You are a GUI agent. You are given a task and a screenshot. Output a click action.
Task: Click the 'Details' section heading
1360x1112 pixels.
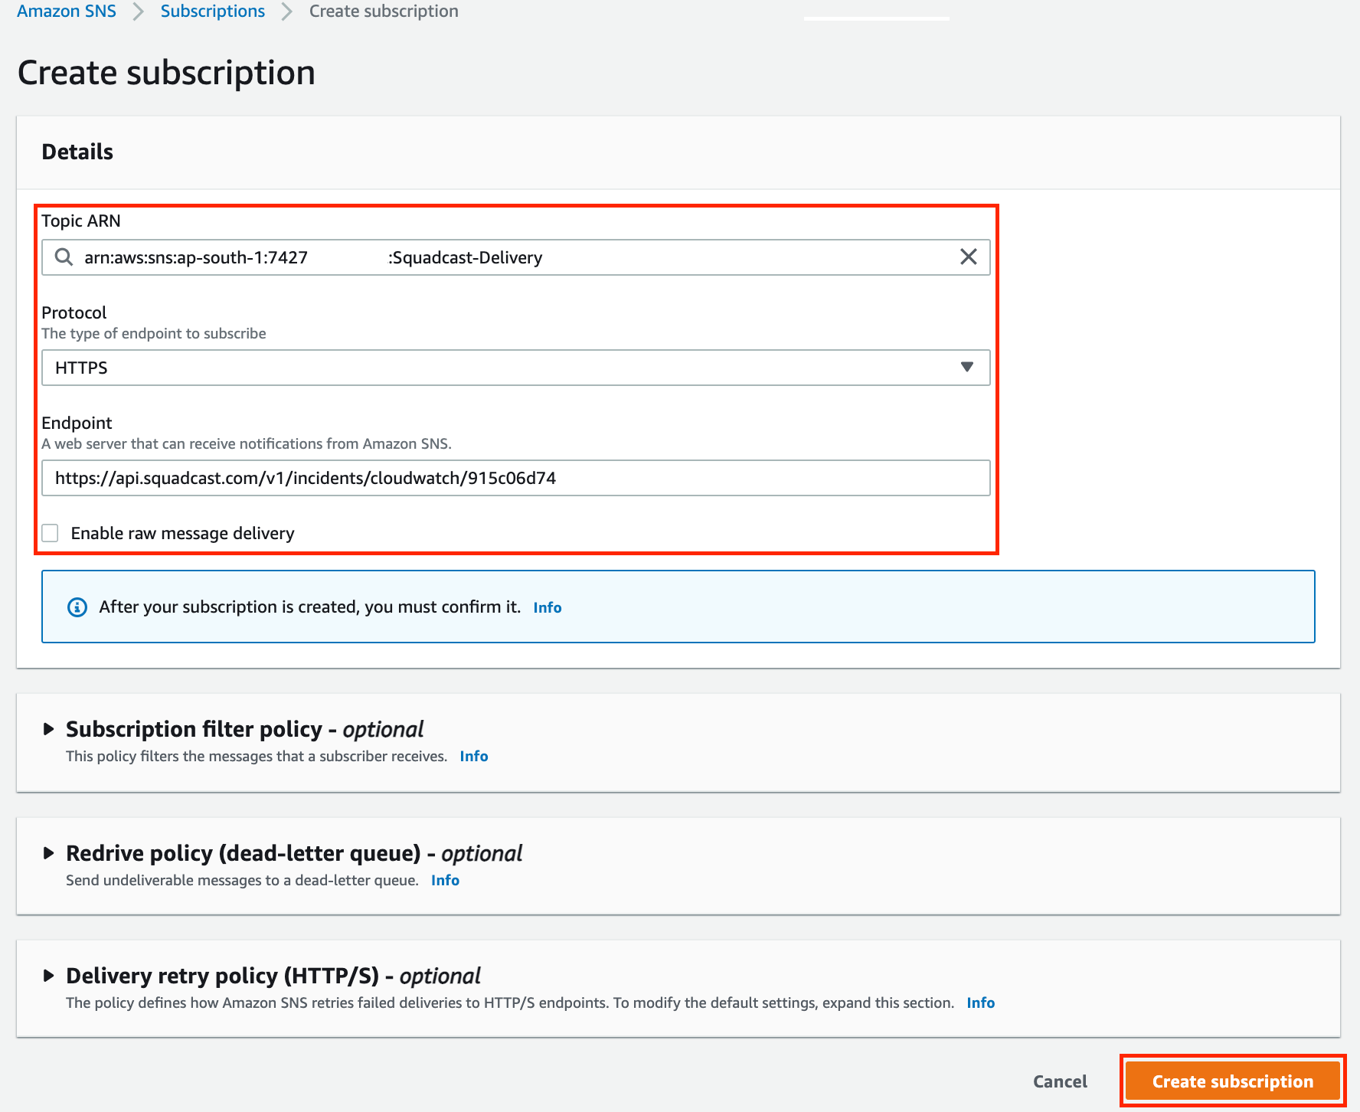[77, 152]
